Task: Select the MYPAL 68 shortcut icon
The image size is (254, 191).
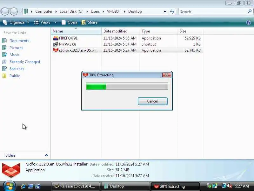Action: (x=56, y=44)
